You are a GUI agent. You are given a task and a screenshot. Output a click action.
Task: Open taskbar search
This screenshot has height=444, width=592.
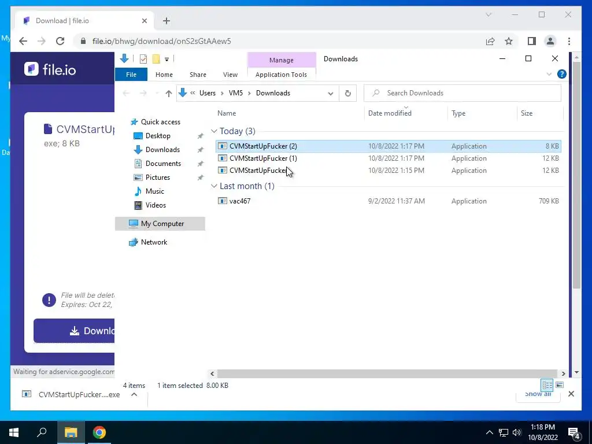click(x=42, y=432)
